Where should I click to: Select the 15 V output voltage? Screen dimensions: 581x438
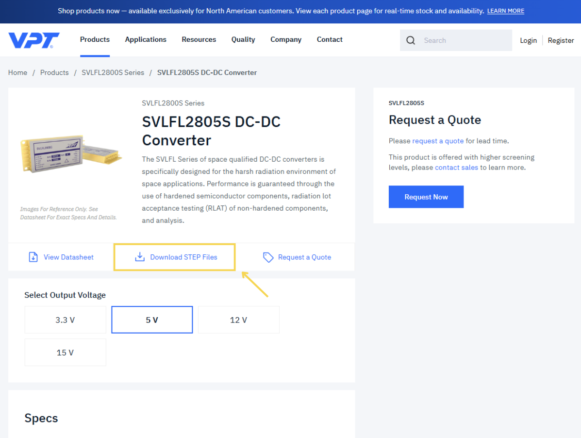(65, 353)
